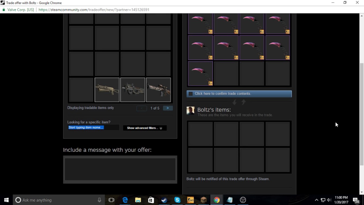The image size is (364, 205).
Task: Click the volume speaker tray icon
Action: point(329,200)
